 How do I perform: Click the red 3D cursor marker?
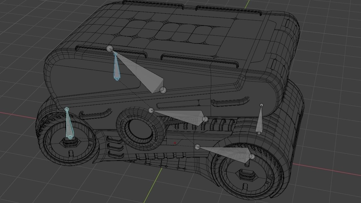pos(175,143)
